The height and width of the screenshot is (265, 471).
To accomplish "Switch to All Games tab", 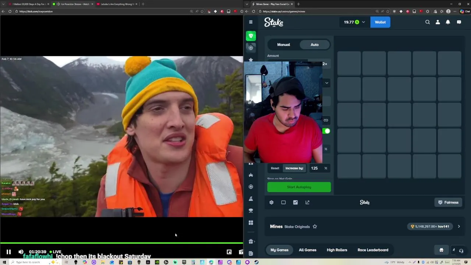I will pyautogui.click(x=308, y=250).
